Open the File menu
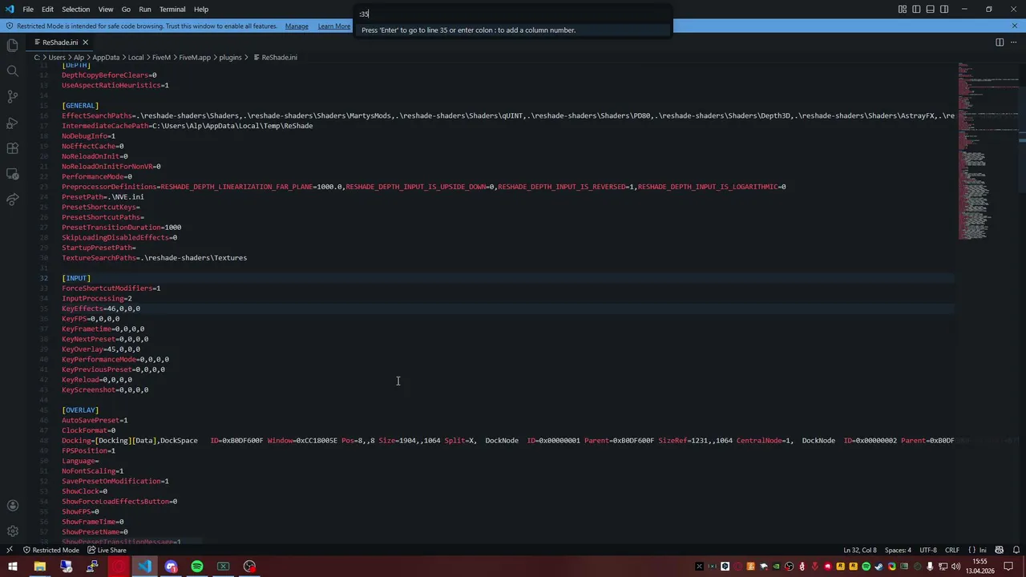Viewport: 1026px width, 577px height. [28, 10]
